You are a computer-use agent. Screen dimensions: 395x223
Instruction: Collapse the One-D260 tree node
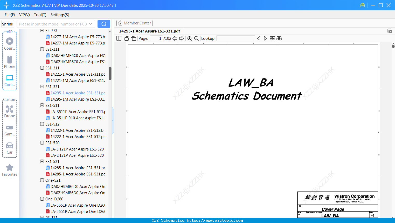tap(42, 199)
